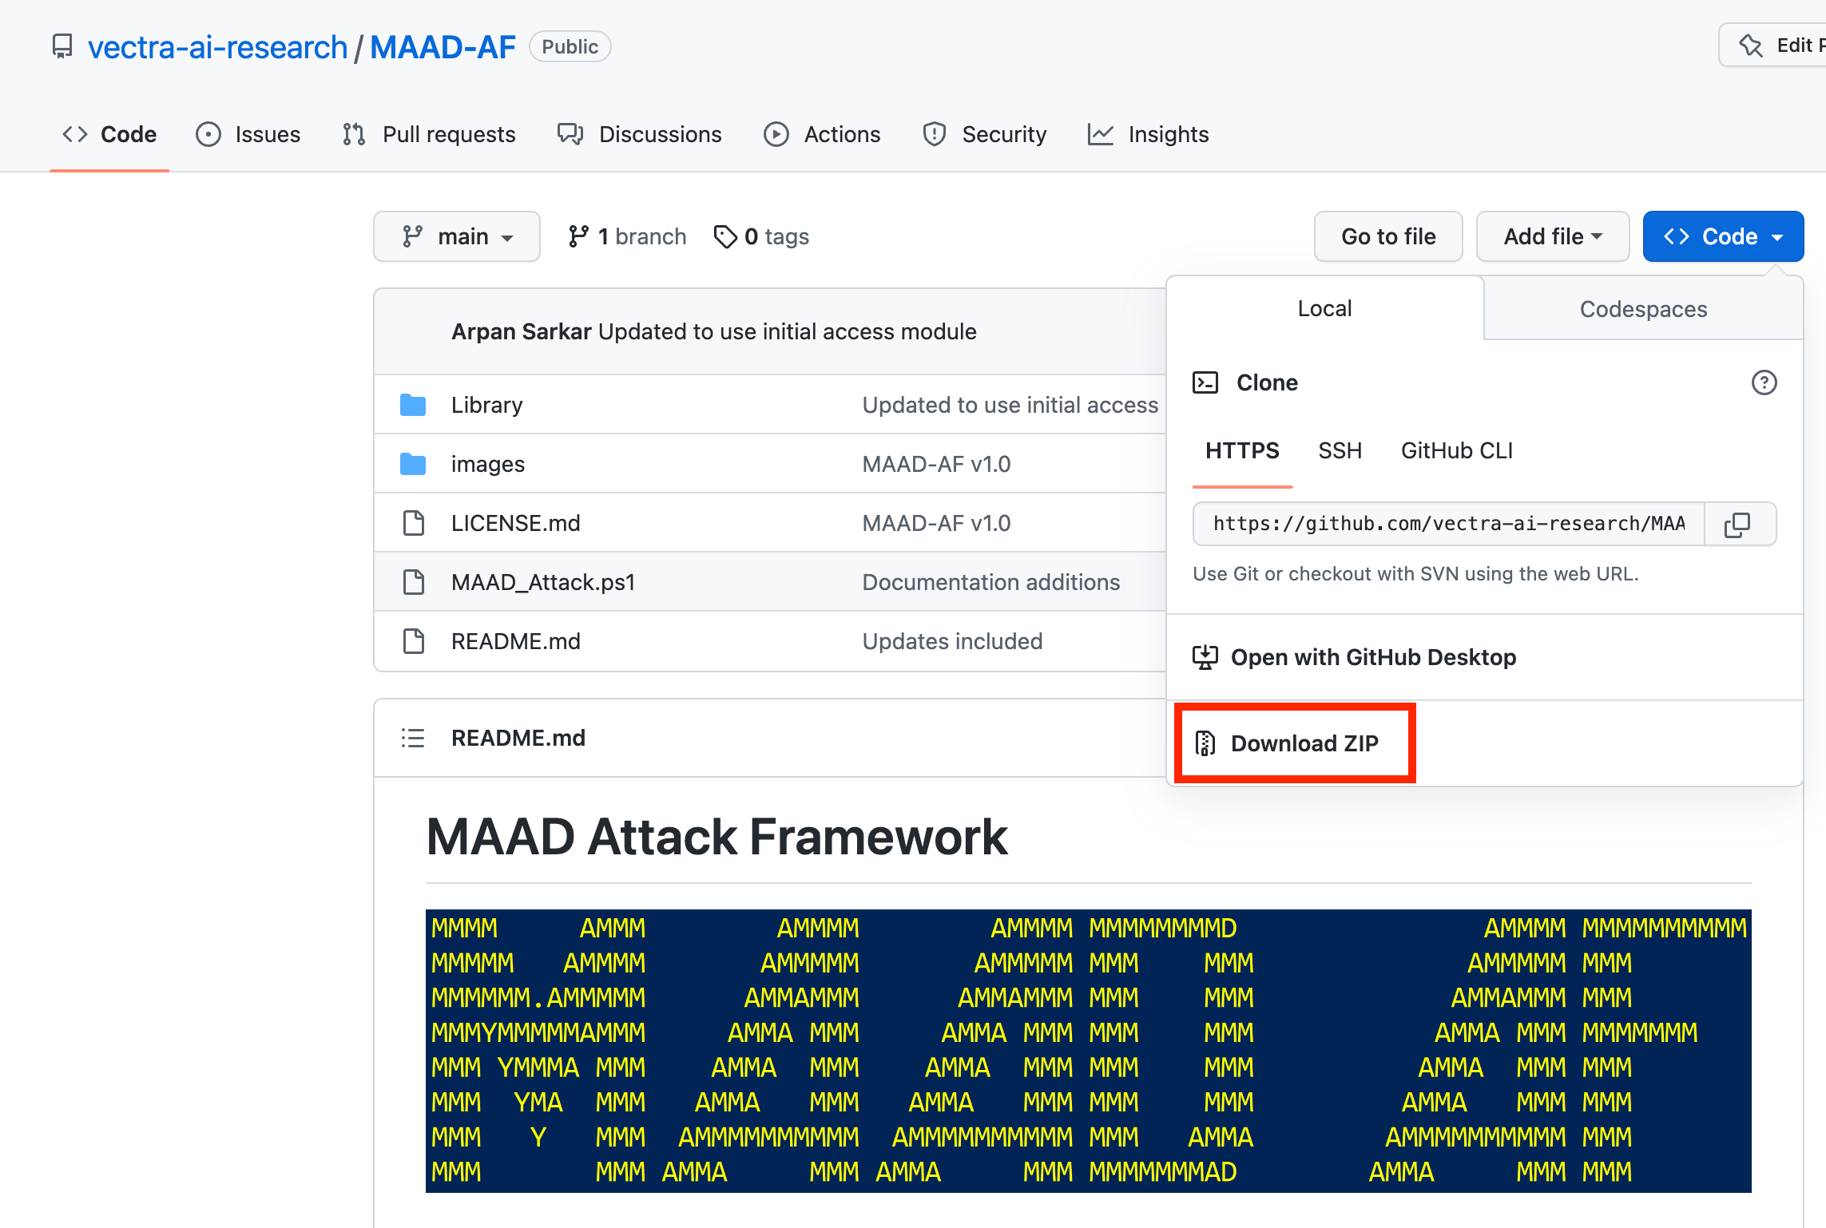Copy the HTTPS clone URL

tap(1739, 524)
